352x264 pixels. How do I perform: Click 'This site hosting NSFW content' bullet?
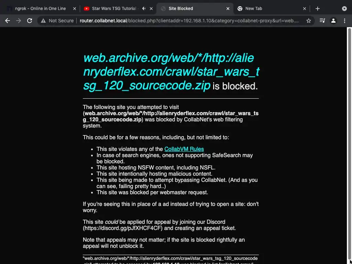pyautogui.click(x=156, y=168)
